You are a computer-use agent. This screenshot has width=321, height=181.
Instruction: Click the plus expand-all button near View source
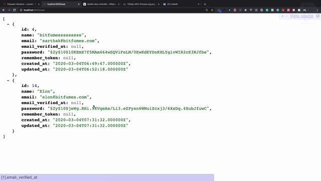[x=282, y=16]
